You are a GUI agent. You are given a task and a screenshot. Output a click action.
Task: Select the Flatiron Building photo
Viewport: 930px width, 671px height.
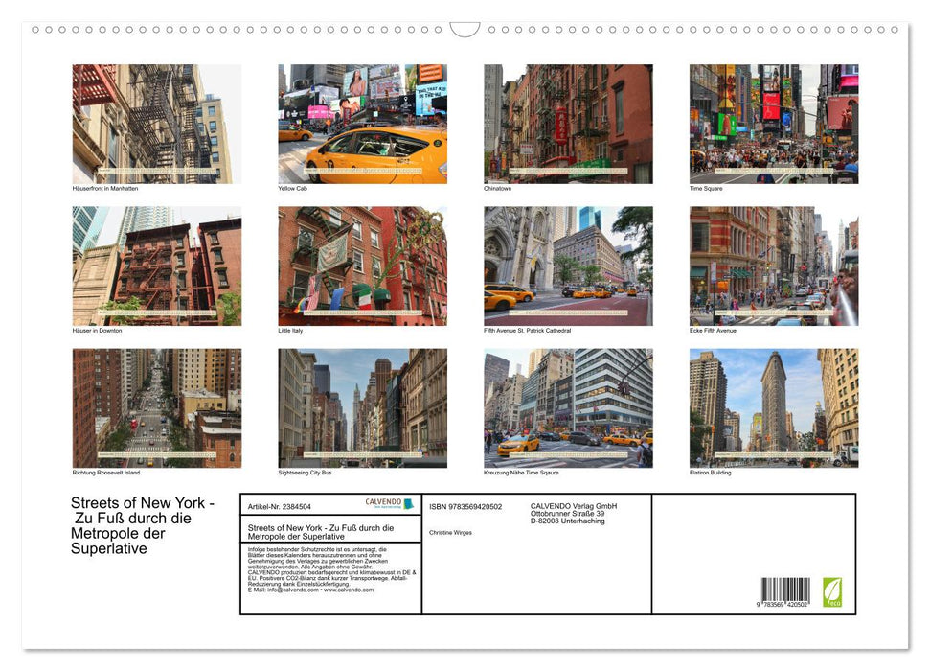[774, 408]
